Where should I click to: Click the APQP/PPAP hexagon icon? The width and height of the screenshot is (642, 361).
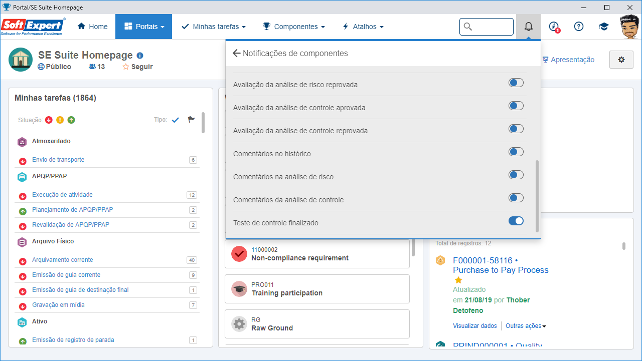click(x=22, y=177)
